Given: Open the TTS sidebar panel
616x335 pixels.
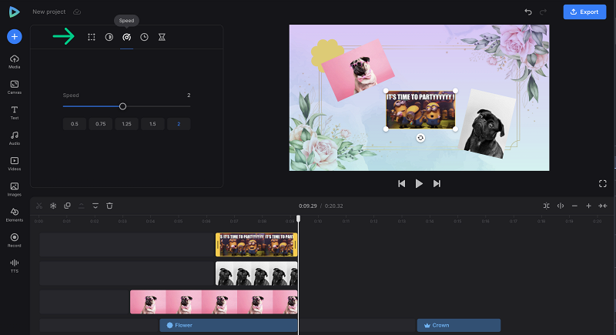Looking at the screenshot, I should click(x=15, y=266).
